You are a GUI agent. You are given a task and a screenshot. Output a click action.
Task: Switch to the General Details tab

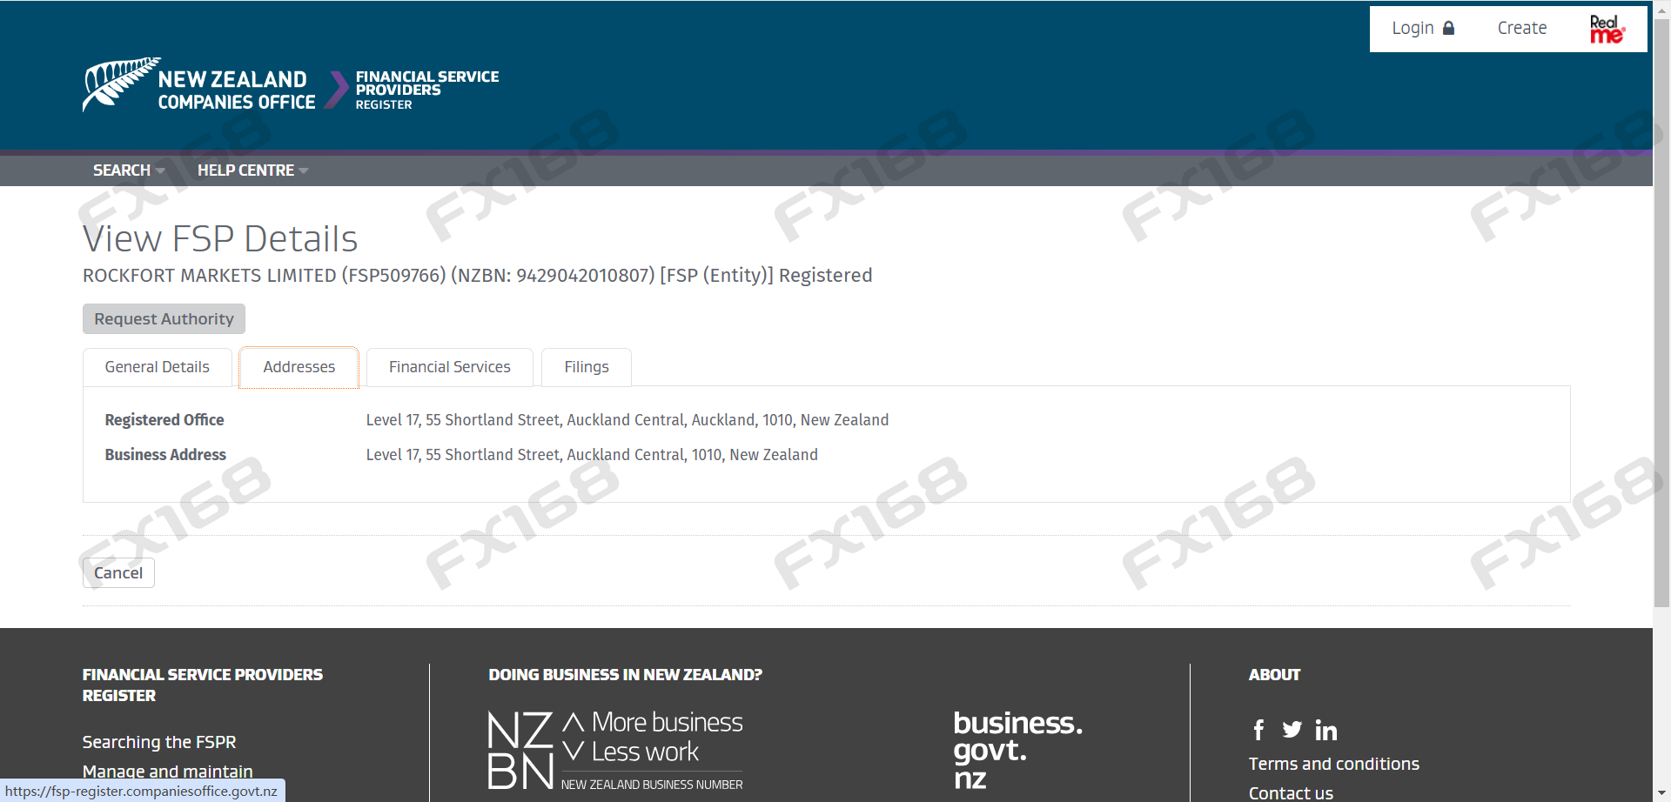(158, 367)
